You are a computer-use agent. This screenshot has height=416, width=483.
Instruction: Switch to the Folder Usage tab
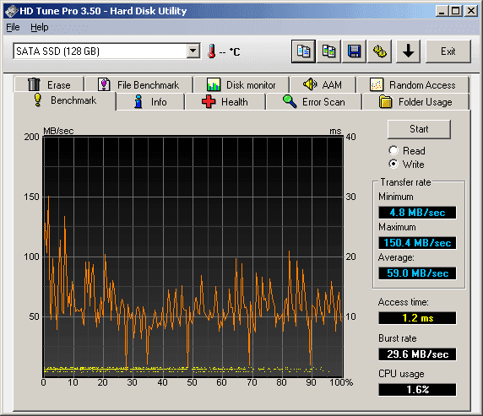coord(415,102)
